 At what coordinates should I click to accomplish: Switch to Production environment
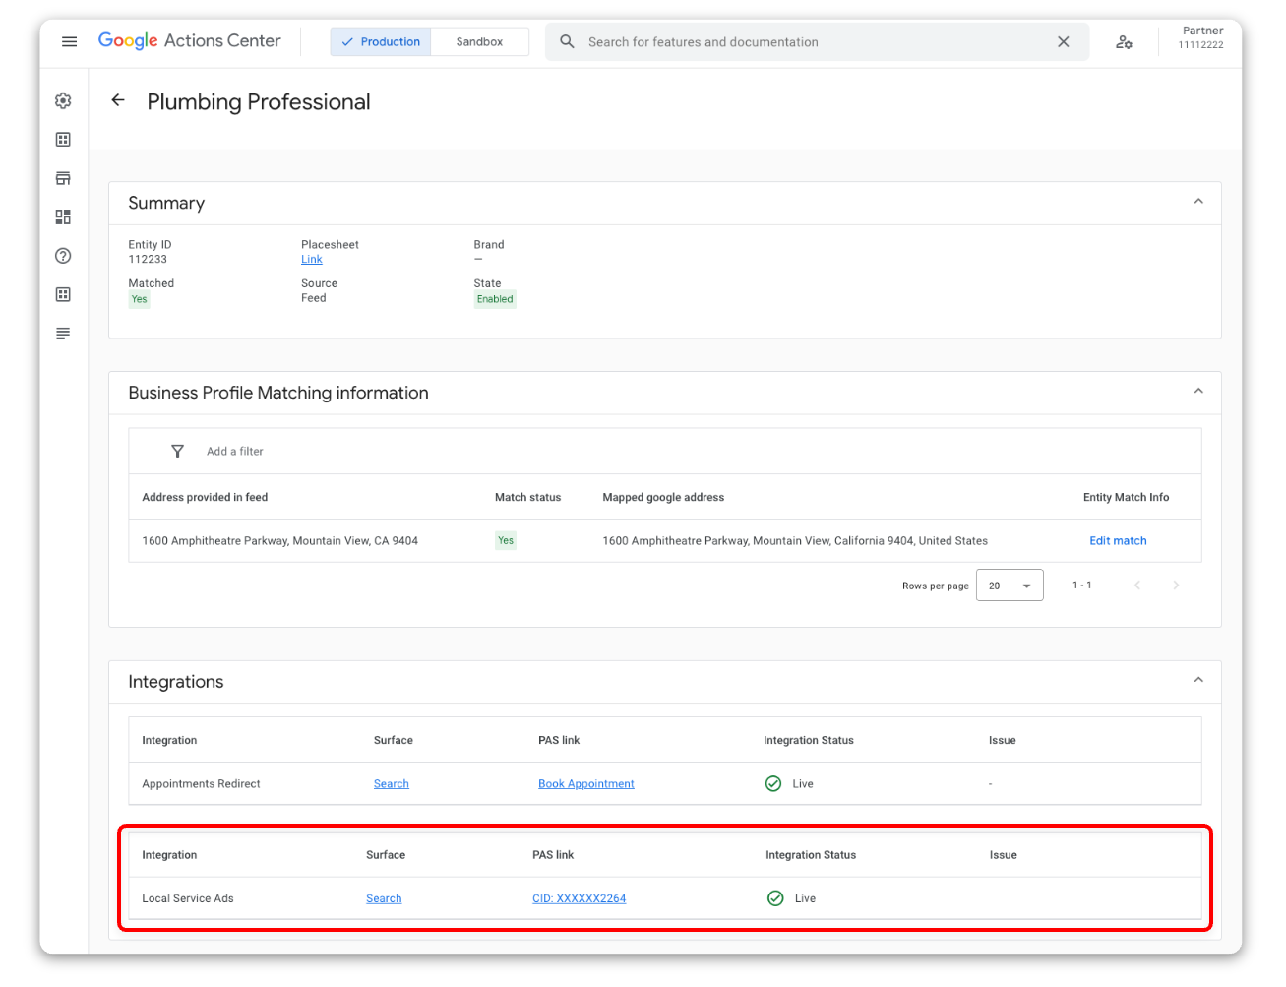tap(381, 41)
